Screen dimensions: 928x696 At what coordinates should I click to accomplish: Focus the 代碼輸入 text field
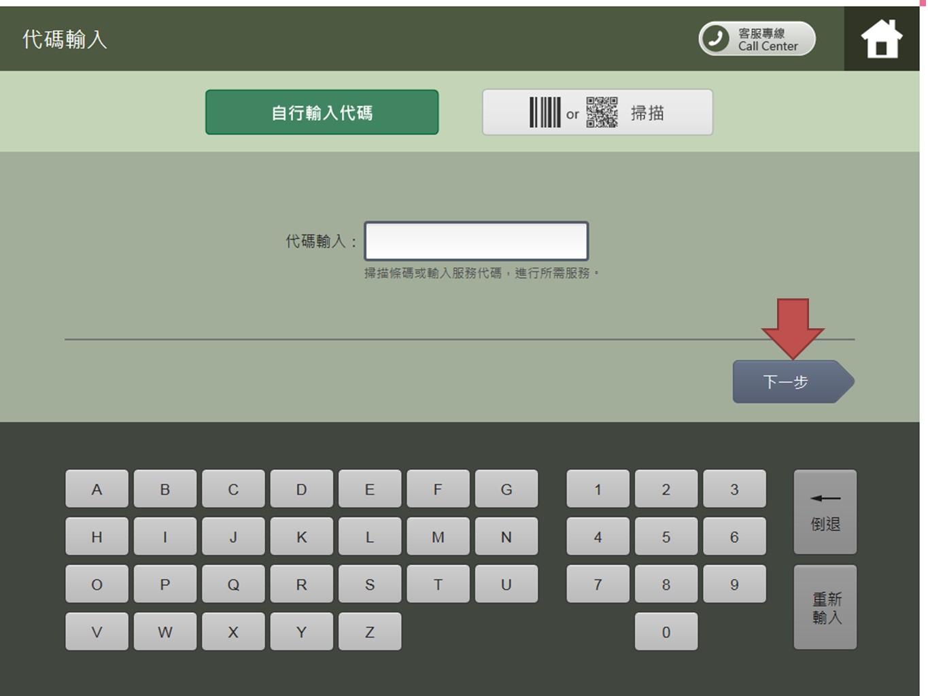click(477, 241)
